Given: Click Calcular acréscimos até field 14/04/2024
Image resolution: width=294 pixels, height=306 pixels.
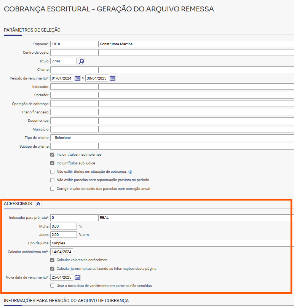Looking at the screenshot, I should (62, 252).
